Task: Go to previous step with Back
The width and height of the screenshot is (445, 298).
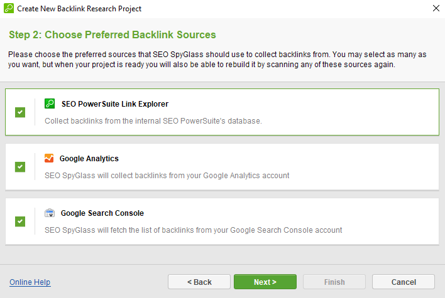Action: click(x=199, y=282)
